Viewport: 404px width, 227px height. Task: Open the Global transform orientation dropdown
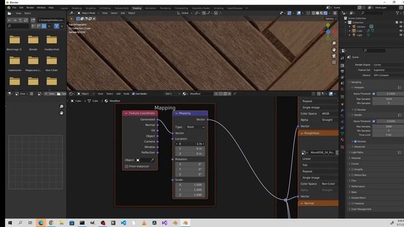click(184, 13)
